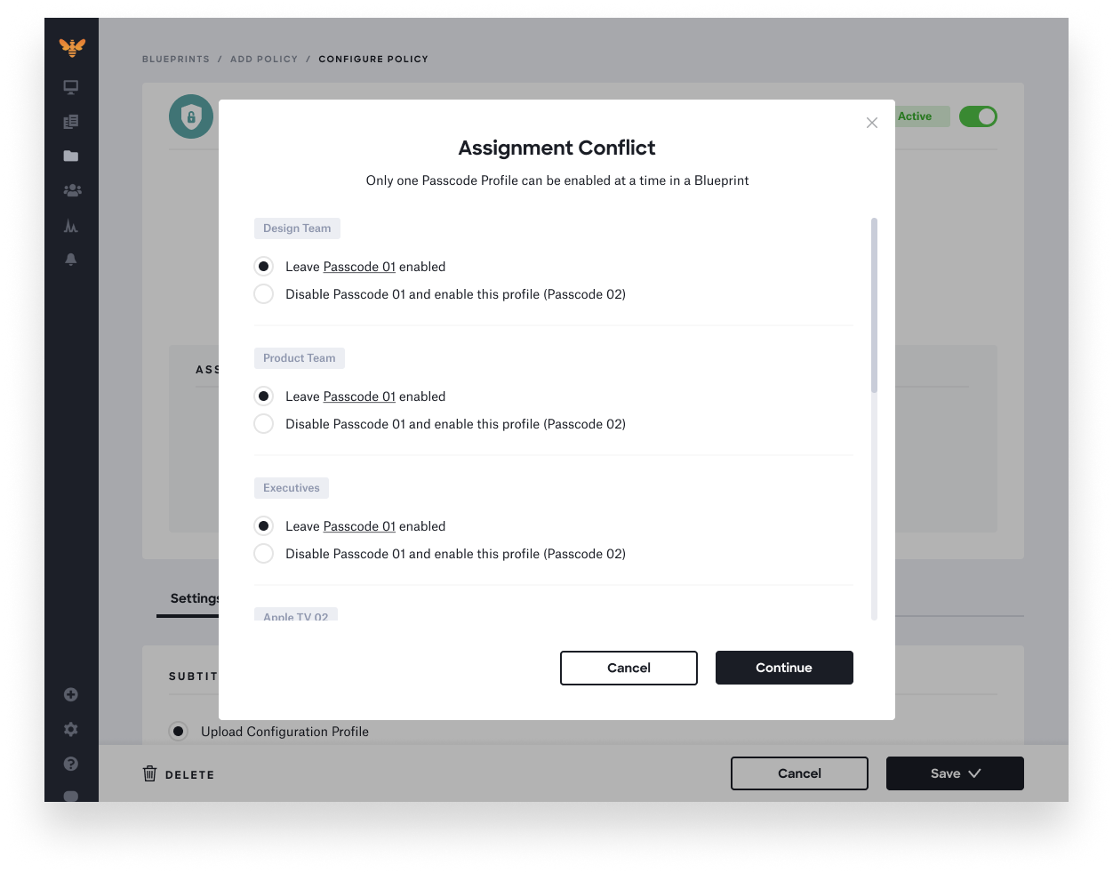The image size is (1113, 873).
Task: Open the Users section via the people icon
Action: point(71,190)
